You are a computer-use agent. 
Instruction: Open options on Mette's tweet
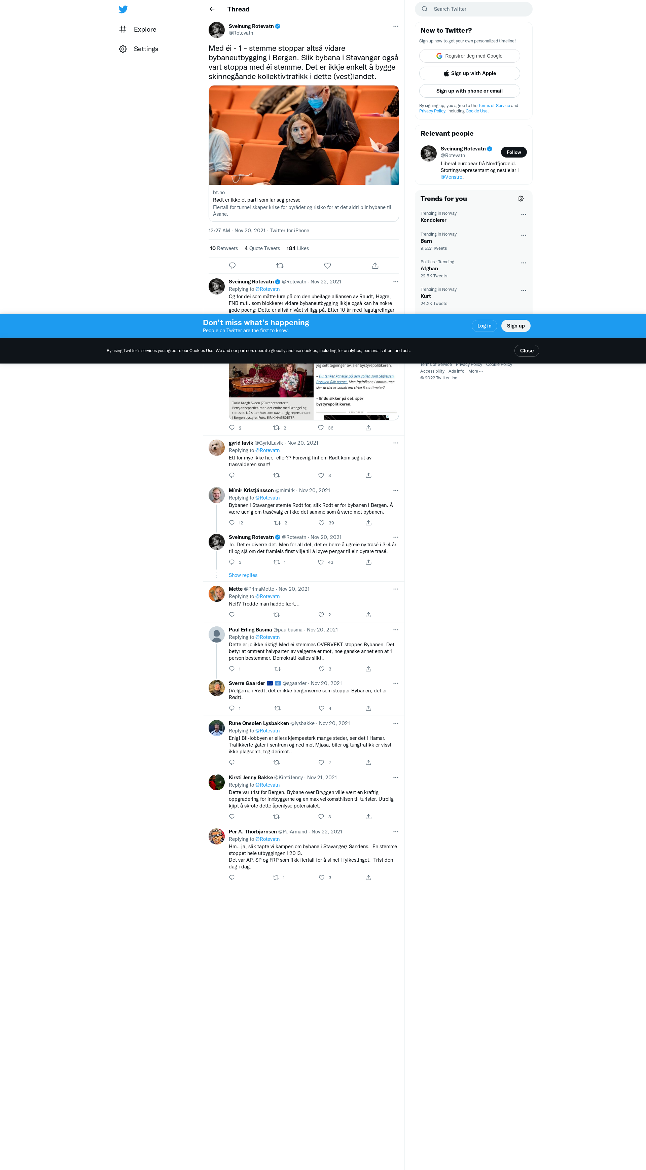click(395, 589)
